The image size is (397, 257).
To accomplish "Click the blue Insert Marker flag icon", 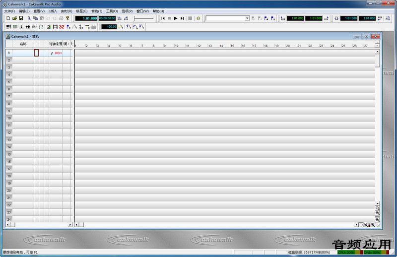I will point(266,18).
